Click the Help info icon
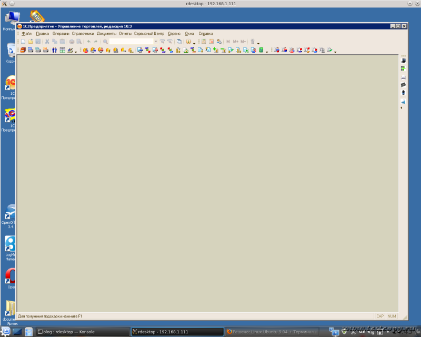The image size is (421, 337). click(188, 41)
